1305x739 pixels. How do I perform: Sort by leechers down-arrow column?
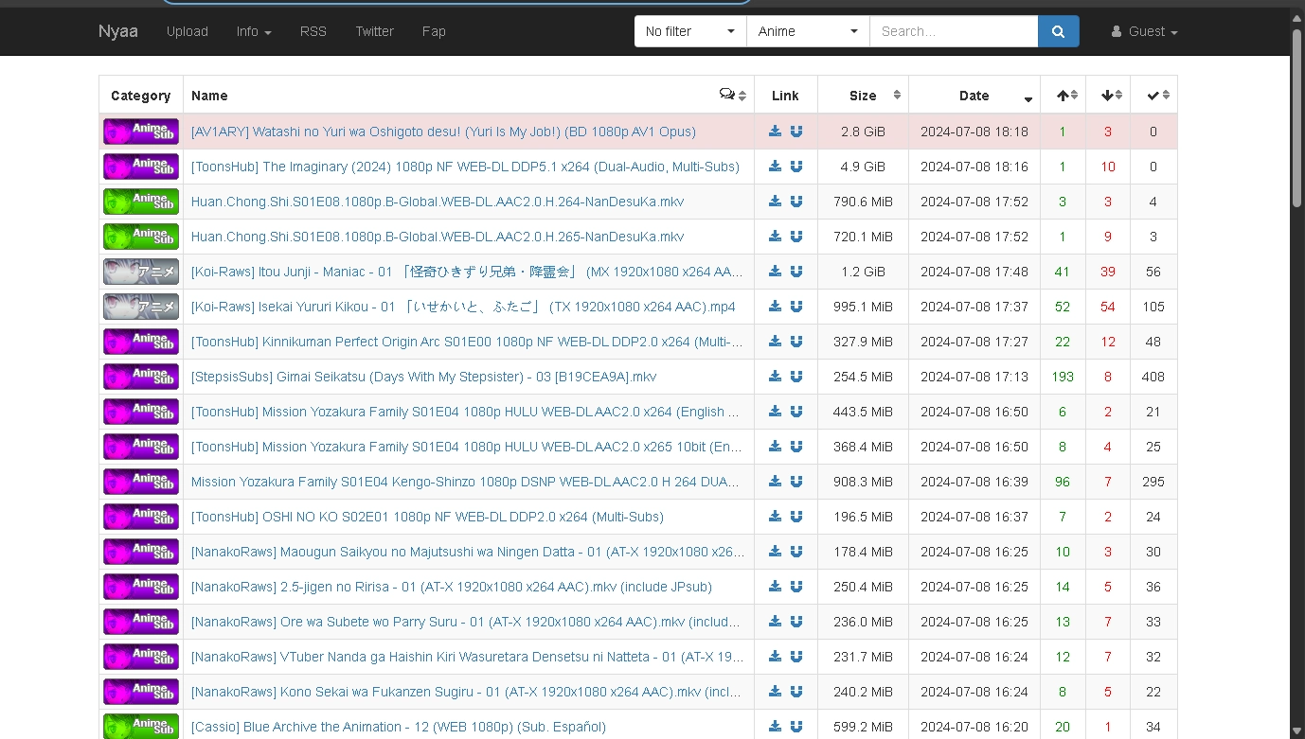click(1108, 96)
